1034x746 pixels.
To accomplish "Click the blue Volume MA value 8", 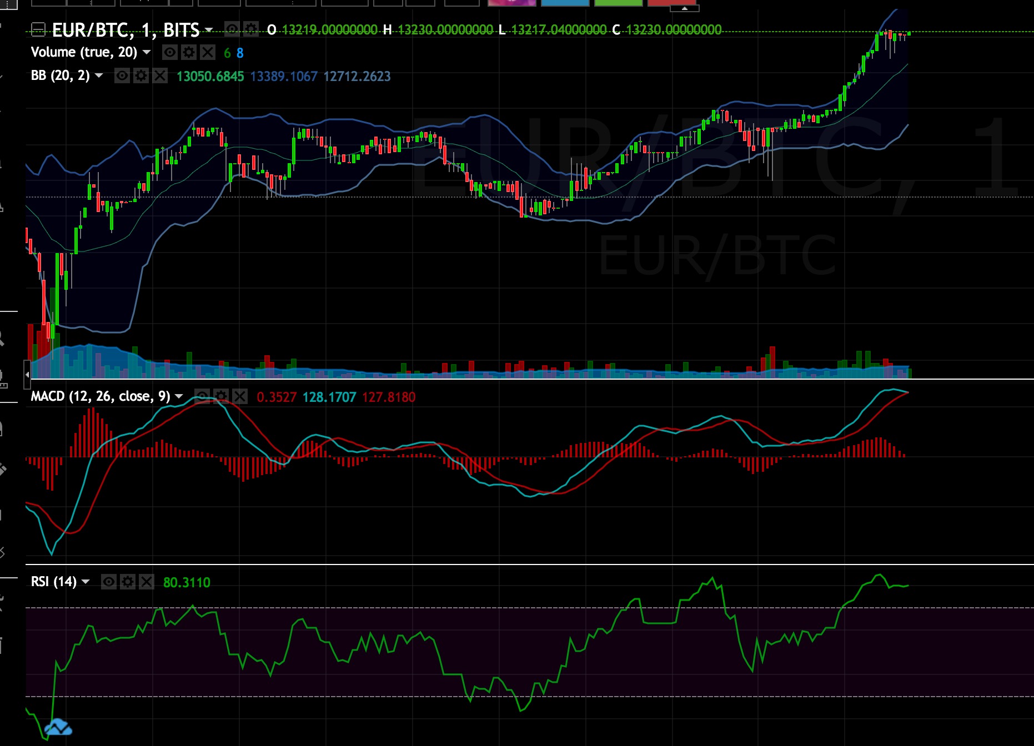I will (x=240, y=53).
